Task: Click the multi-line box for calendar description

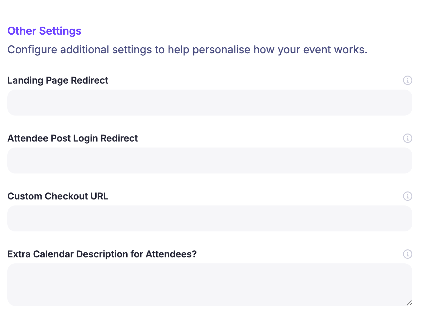Action: 210,285
